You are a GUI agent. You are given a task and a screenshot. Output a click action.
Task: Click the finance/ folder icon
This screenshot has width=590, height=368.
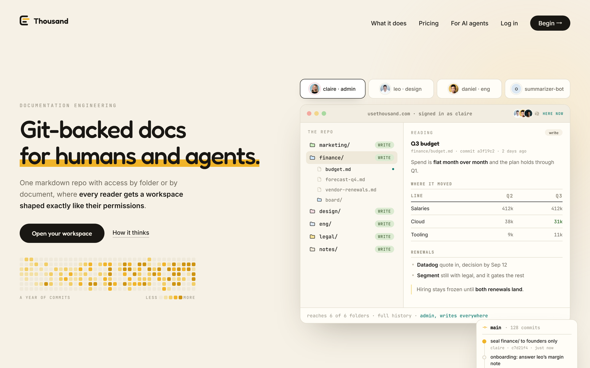[x=312, y=158]
